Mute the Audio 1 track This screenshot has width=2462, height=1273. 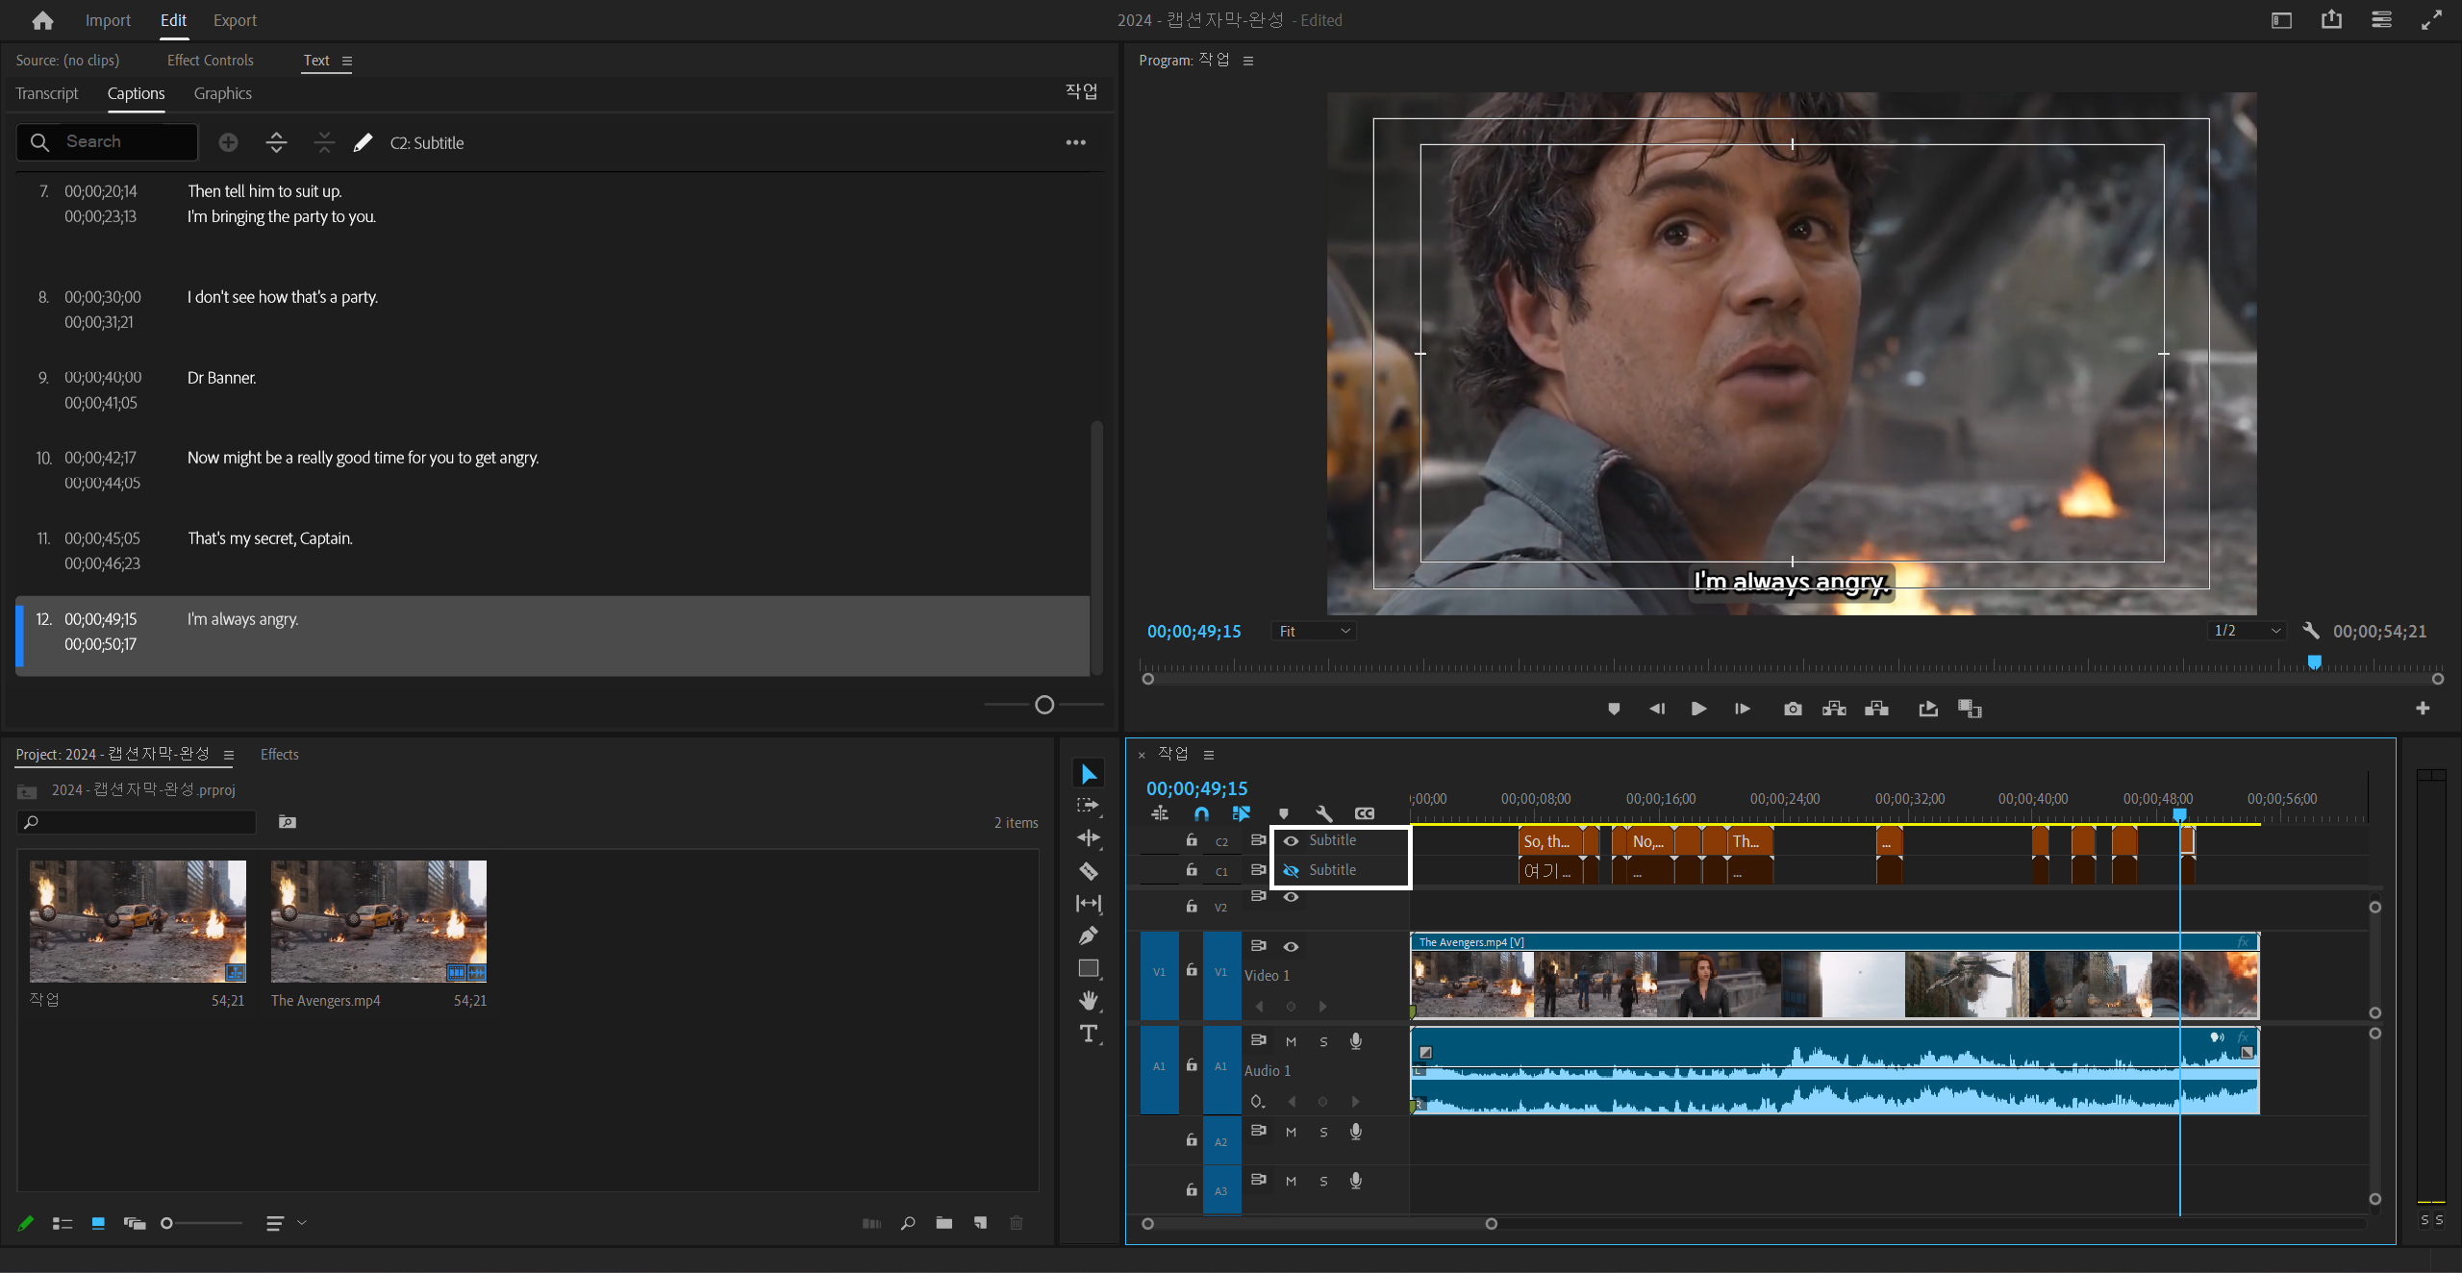(1291, 1041)
